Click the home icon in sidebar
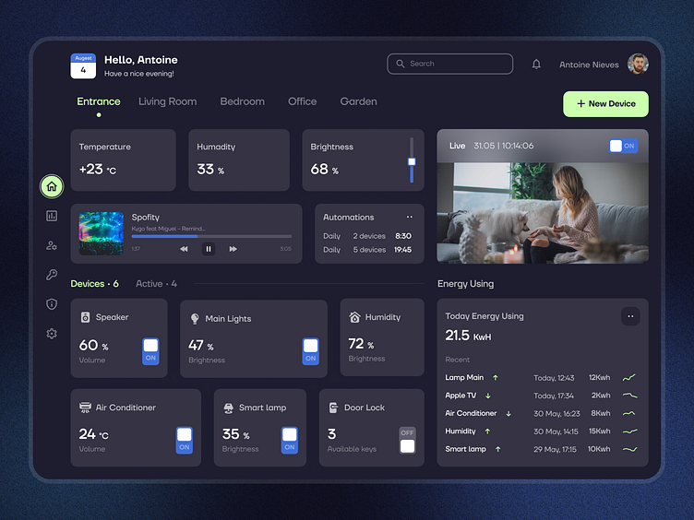The height and width of the screenshot is (520, 694). [52, 186]
